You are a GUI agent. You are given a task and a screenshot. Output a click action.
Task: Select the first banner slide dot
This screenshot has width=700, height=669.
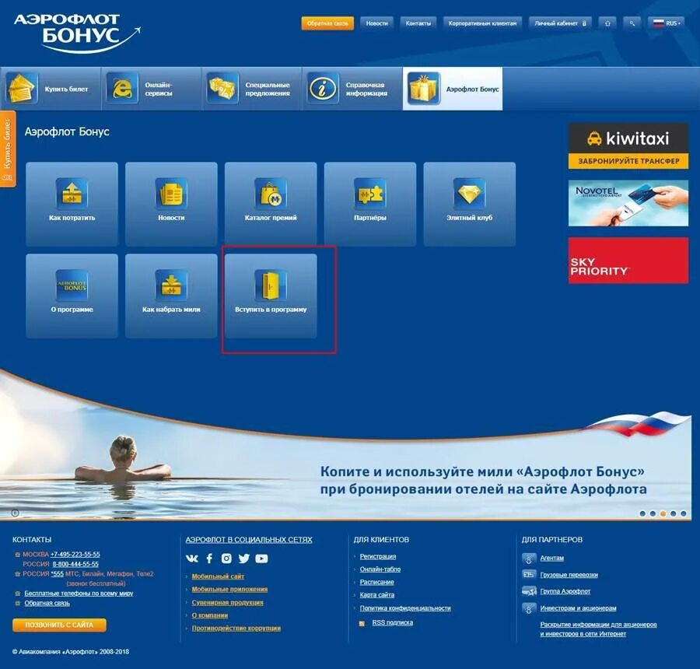642,513
